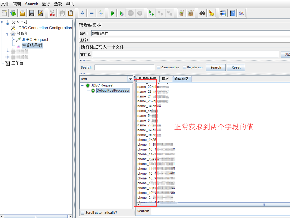Switch to the 请求 tab
This screenshot has width=290, height=218.
point(165,79)
